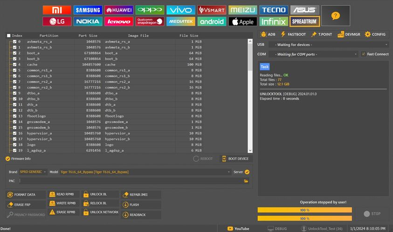
Task: Click the UNLOCK NETWORK button
Action: point(101,212)
